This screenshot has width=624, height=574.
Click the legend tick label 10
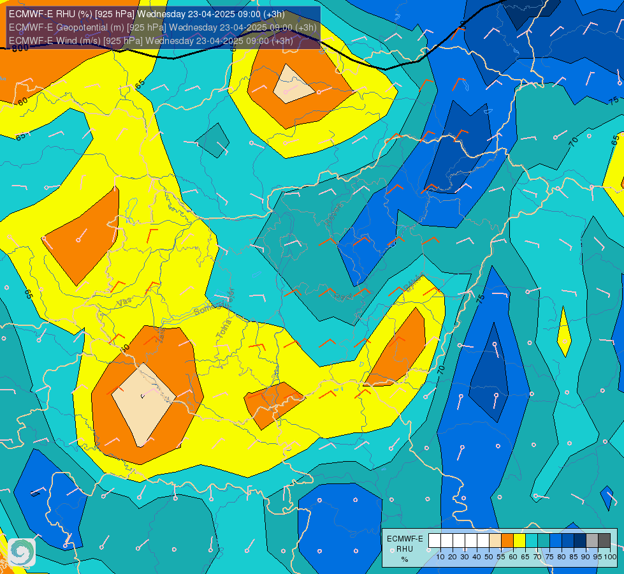[440, 557]
